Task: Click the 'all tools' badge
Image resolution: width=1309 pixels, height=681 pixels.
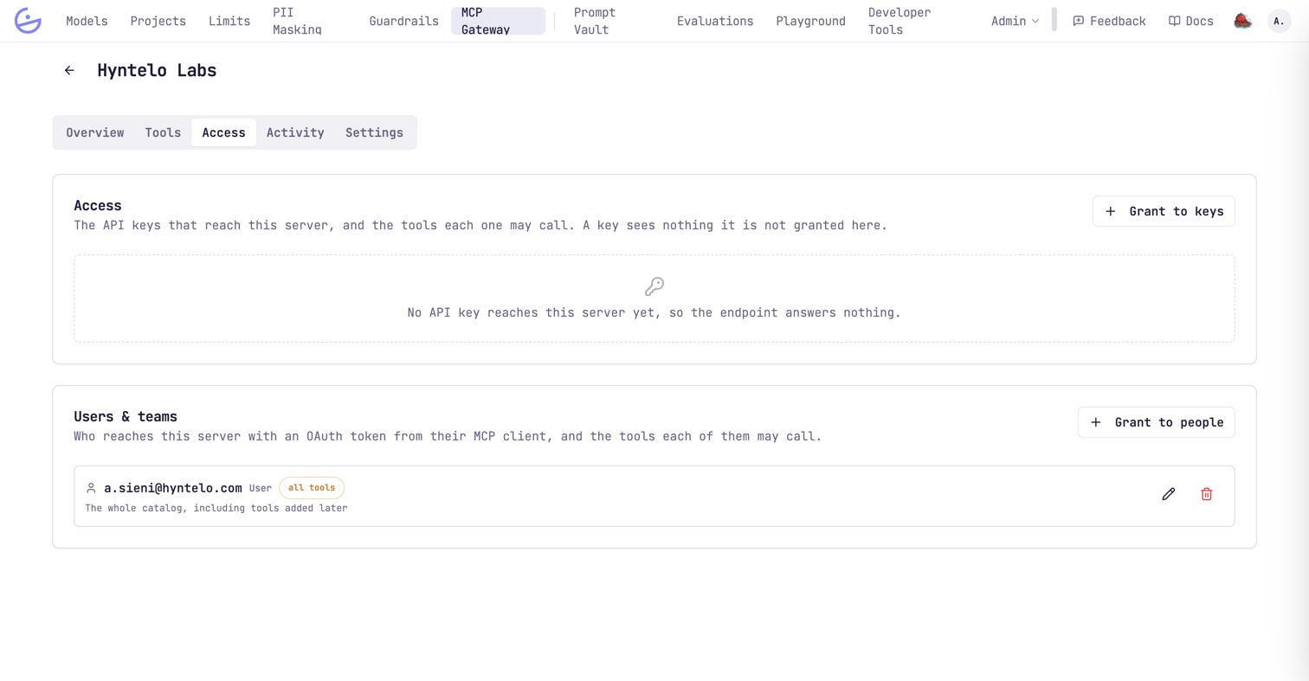Action: 312,488
